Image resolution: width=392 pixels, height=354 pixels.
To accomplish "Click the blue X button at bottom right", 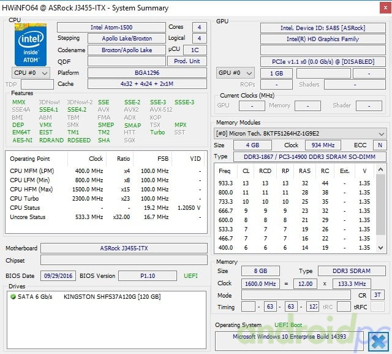I will pyautogui.click(x=379, y=342).
